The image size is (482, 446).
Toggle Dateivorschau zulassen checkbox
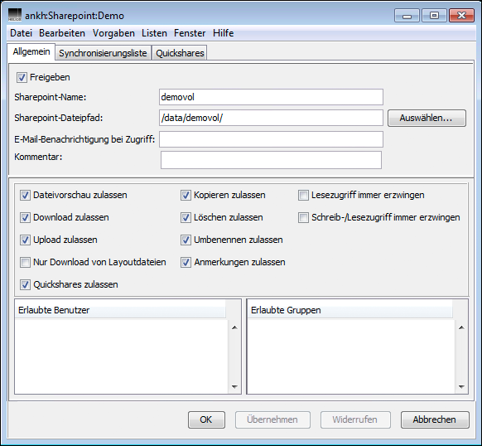(x=25, y=195)
